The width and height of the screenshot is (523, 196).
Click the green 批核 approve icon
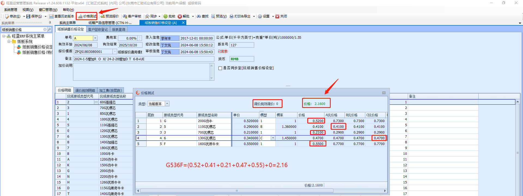pyautogui.click(x=165, y=16)
